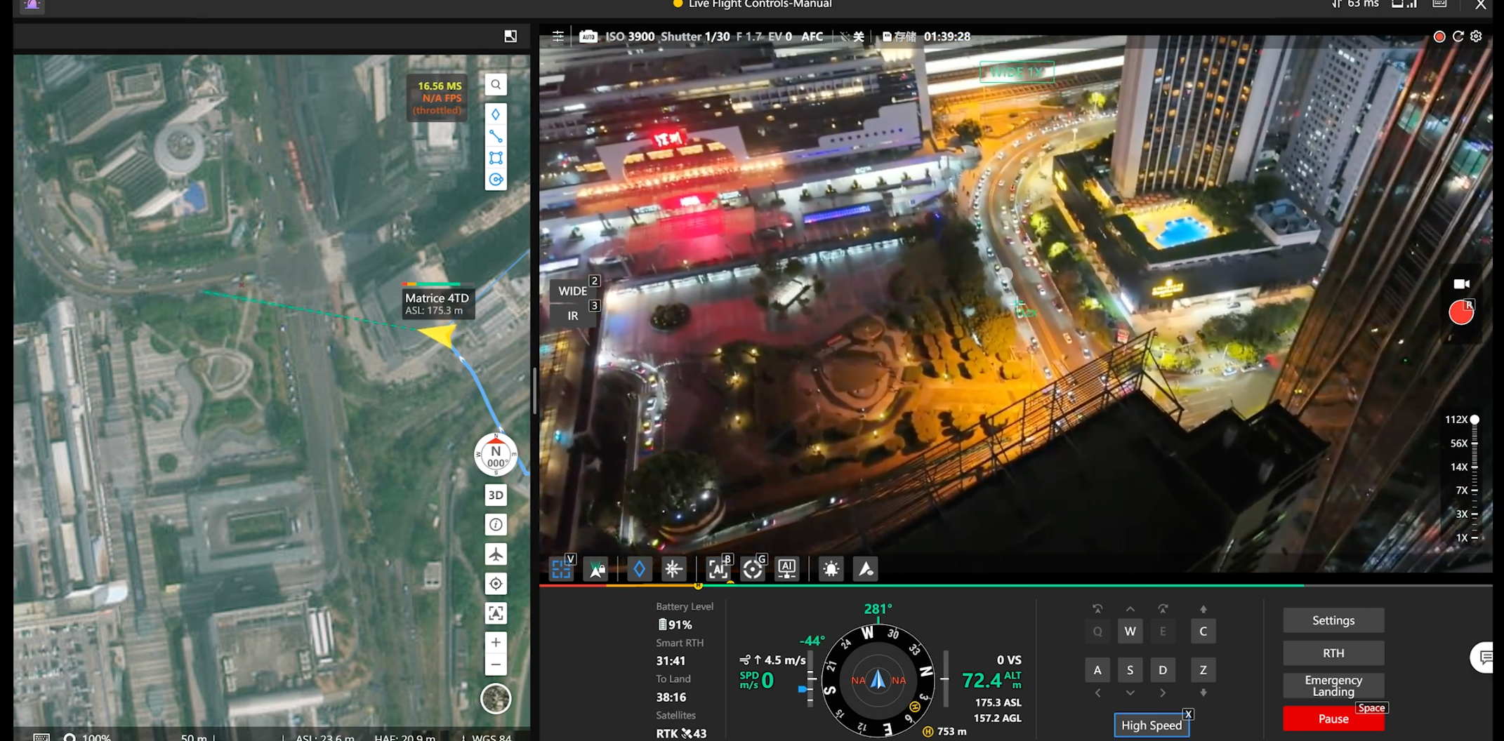Select the map polygon area tool
This screenshot has height=741, width=1504.
[496, 158]
